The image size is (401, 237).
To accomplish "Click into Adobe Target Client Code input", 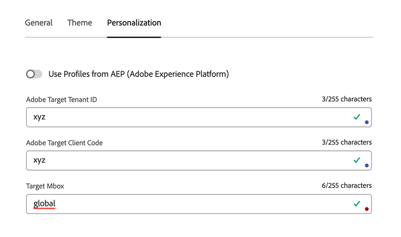I will 187,160.
